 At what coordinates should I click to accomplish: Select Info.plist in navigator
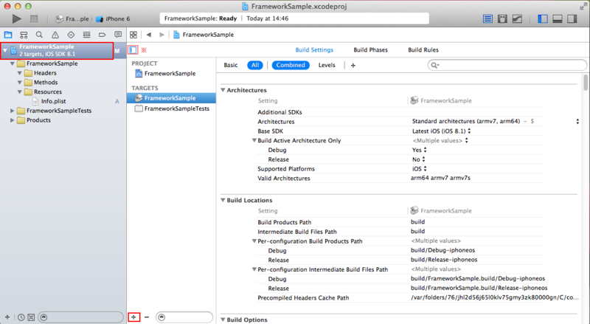(53, 101)
